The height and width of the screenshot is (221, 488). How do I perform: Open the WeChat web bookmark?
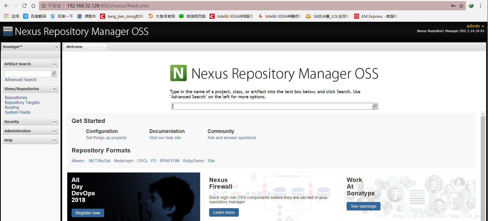192,16
